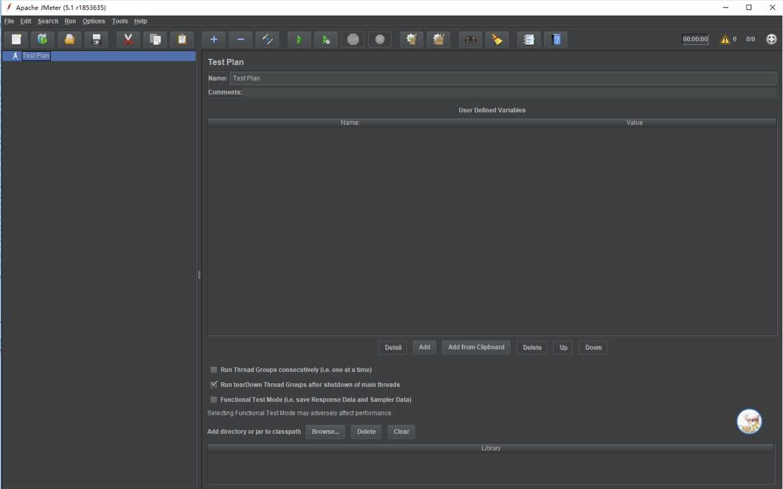Click the Browse... classpath button
Screen dimensions: 783x489
tap(325, 432)
